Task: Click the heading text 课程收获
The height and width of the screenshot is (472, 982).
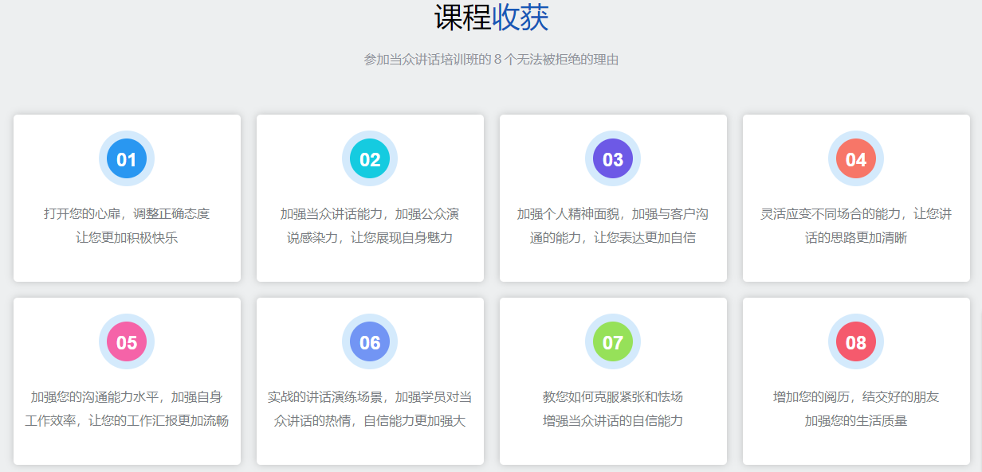Action: pos(491,18)
